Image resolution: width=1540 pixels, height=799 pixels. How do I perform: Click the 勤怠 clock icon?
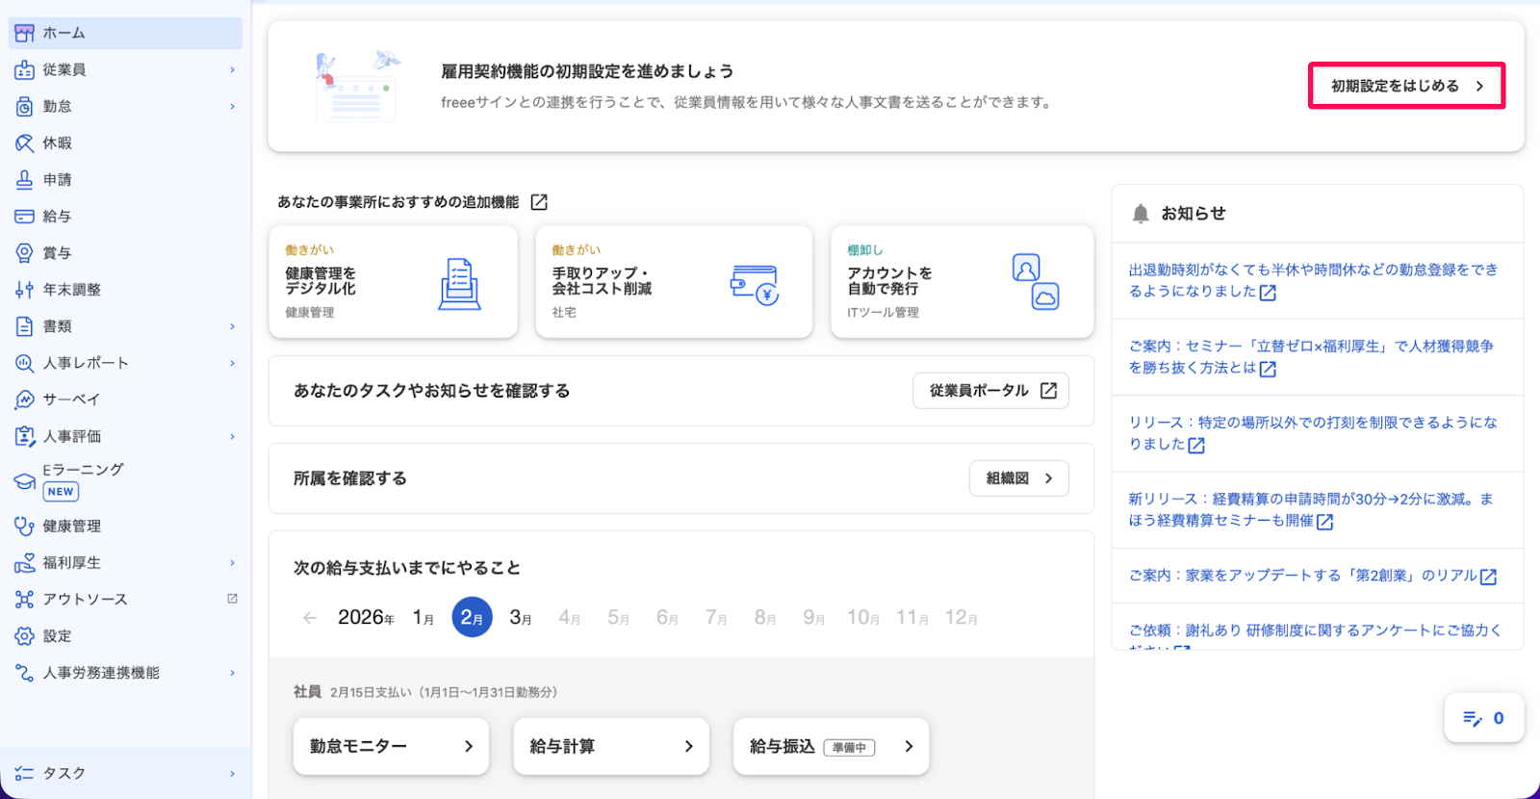[24, 106]
